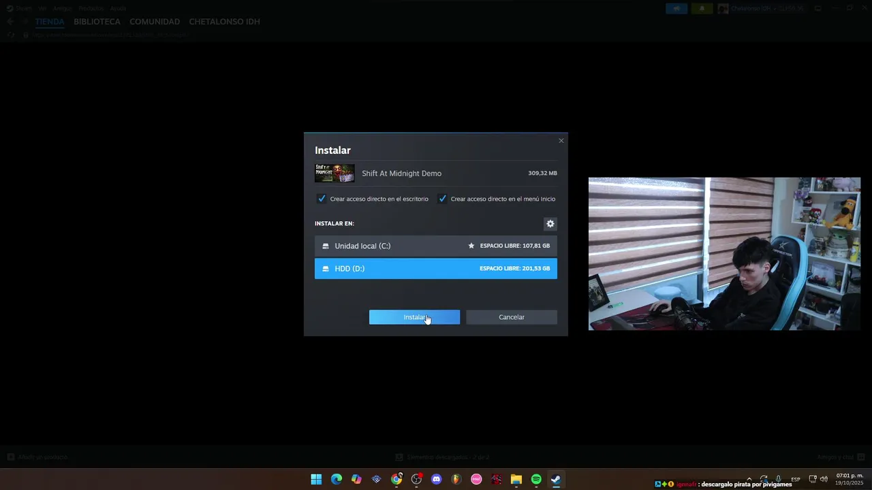The height and width of the screenshot is (490, 872).
Task: Open File Explorer from the taskbar
Action: [x=516, y=479]
